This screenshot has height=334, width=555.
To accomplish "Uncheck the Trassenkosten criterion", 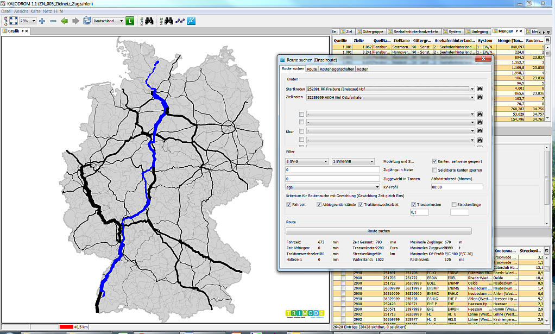I will click(413, 205).
